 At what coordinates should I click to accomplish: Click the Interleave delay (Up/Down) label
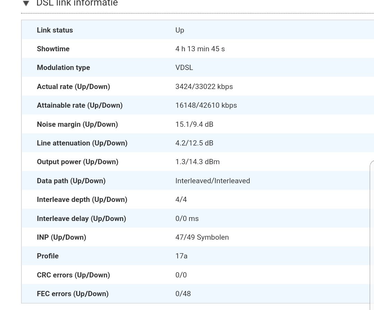[81, 219]
